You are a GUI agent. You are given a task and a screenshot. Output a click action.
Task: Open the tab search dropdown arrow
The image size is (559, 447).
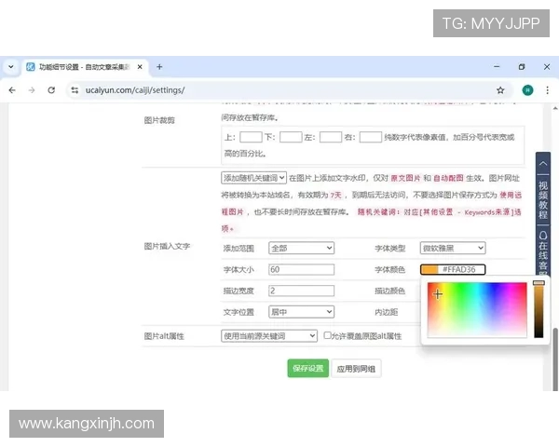click(x=11, y=67)
